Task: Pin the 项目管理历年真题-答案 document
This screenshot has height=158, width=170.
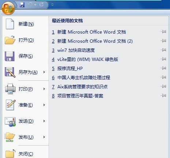Action: [163, 95]
